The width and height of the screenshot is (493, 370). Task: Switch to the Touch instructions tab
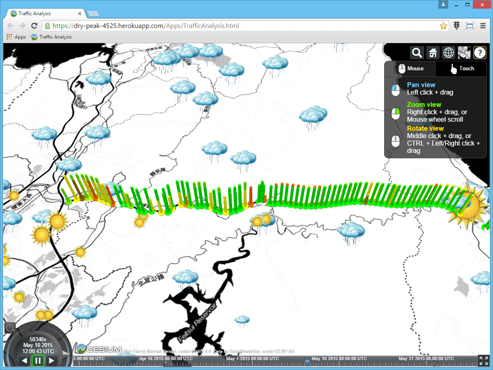click(x=461, y=69)
